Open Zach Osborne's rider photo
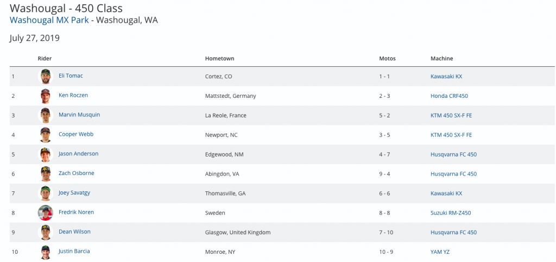 45,174
